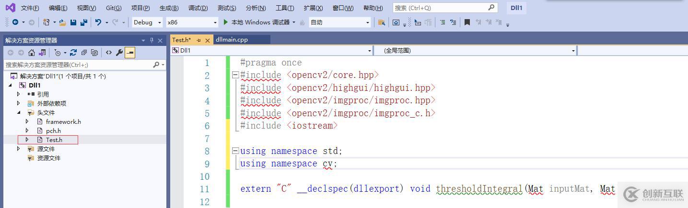Viewport: 688px width, 208px height.
Task: Click the decrease indent toolbar icon
Action: 442,22
